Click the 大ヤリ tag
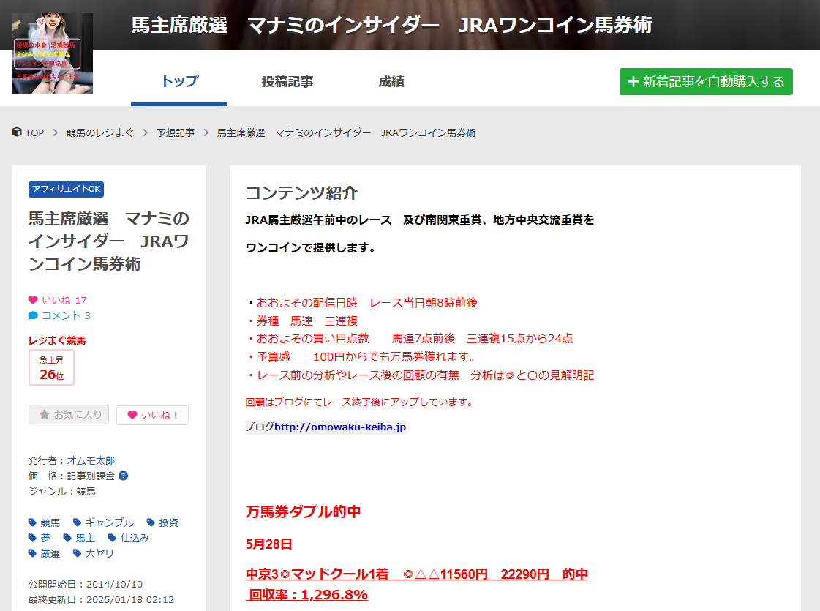The height and width of the screenshot is (611, 820). pos(99,553)
